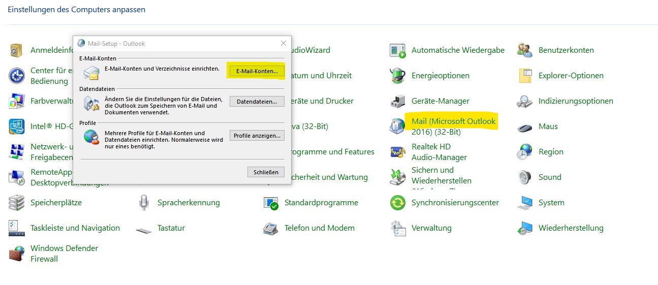Click the Maus mouse icon
The width and height of the screenshot is (658, 285).
525,127
